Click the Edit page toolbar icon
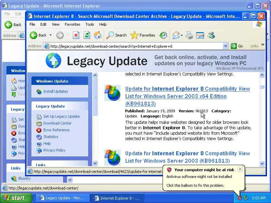 coord(200,36)
